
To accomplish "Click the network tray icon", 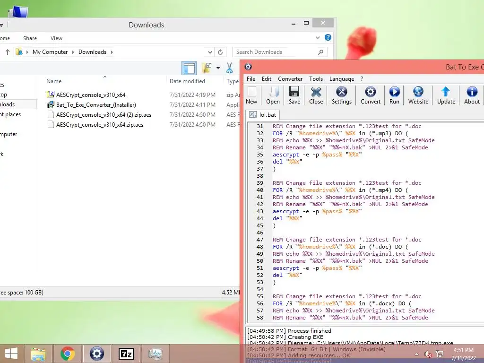I will (x=440, y=354).
